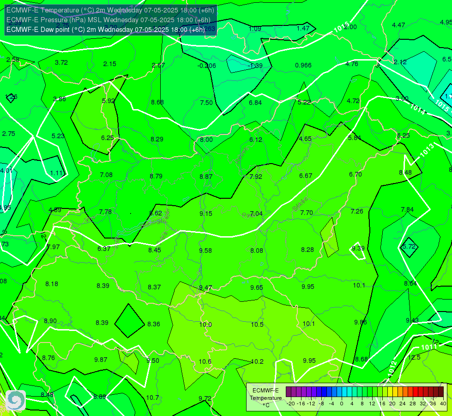Click the 8.08 map value

257,250
